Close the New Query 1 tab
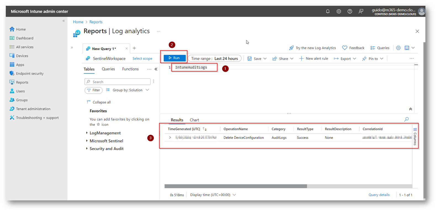 126,49
